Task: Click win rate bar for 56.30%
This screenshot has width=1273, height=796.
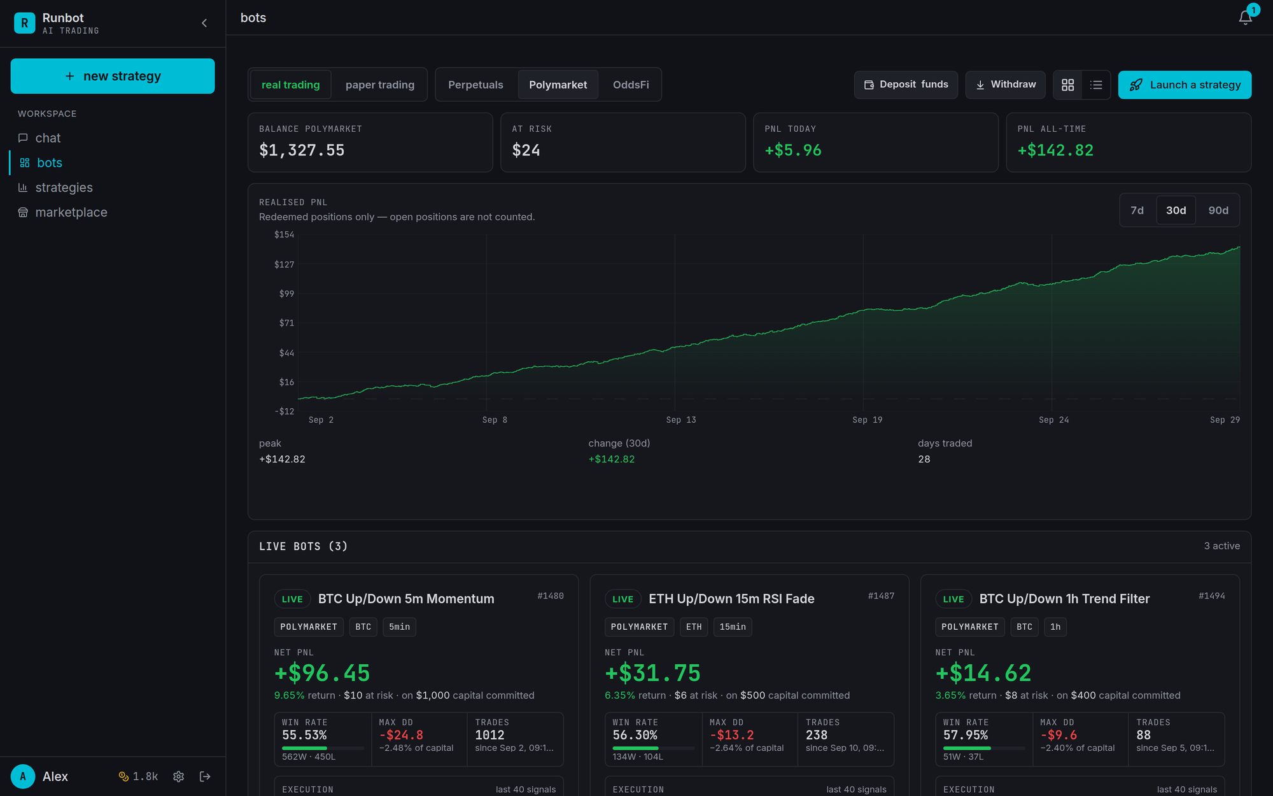Action: [x=653, y=748]
